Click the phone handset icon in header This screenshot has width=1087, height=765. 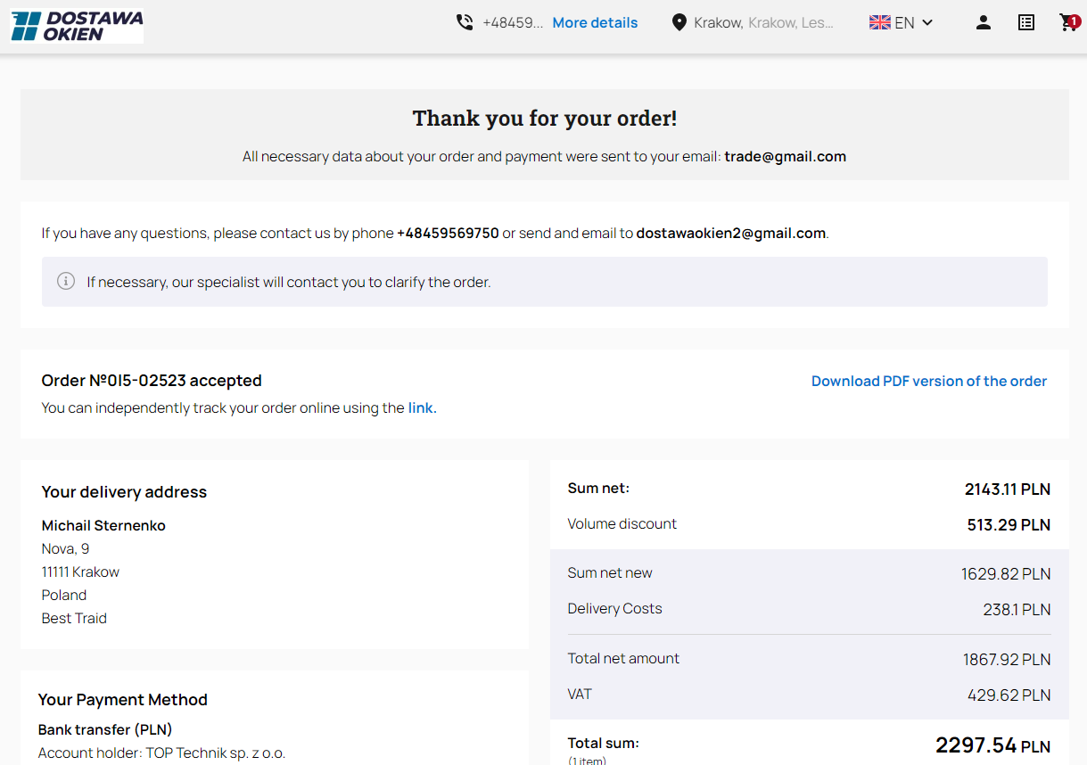click(465, 22)
